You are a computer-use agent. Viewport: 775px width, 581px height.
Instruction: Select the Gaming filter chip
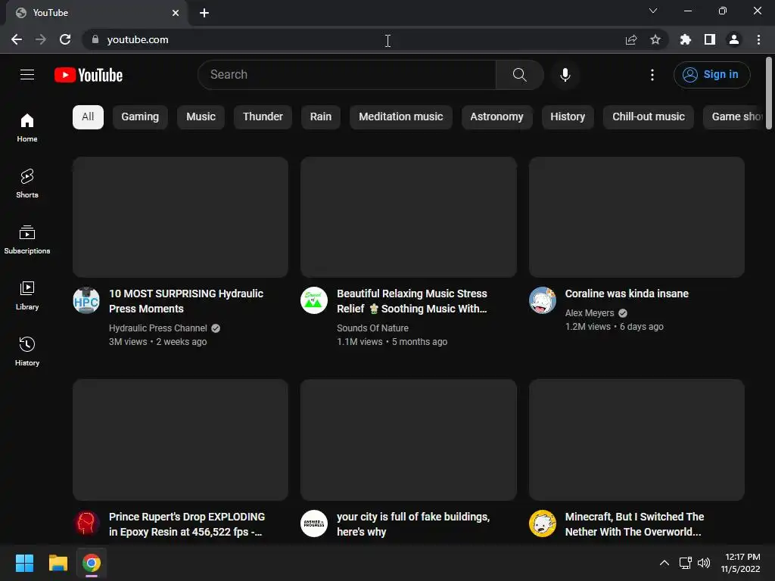(x=140, y=117)
